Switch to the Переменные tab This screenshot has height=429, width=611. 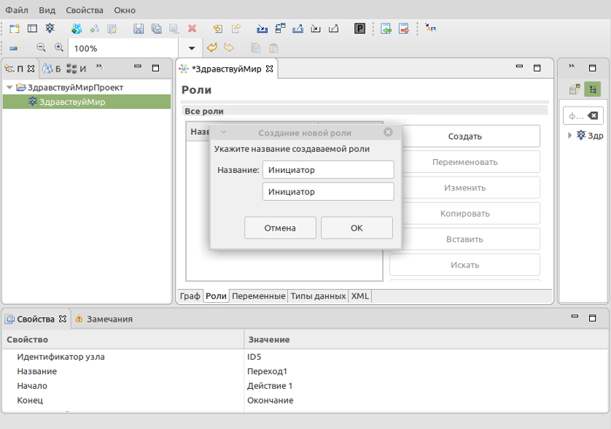[x=258, y=296]
